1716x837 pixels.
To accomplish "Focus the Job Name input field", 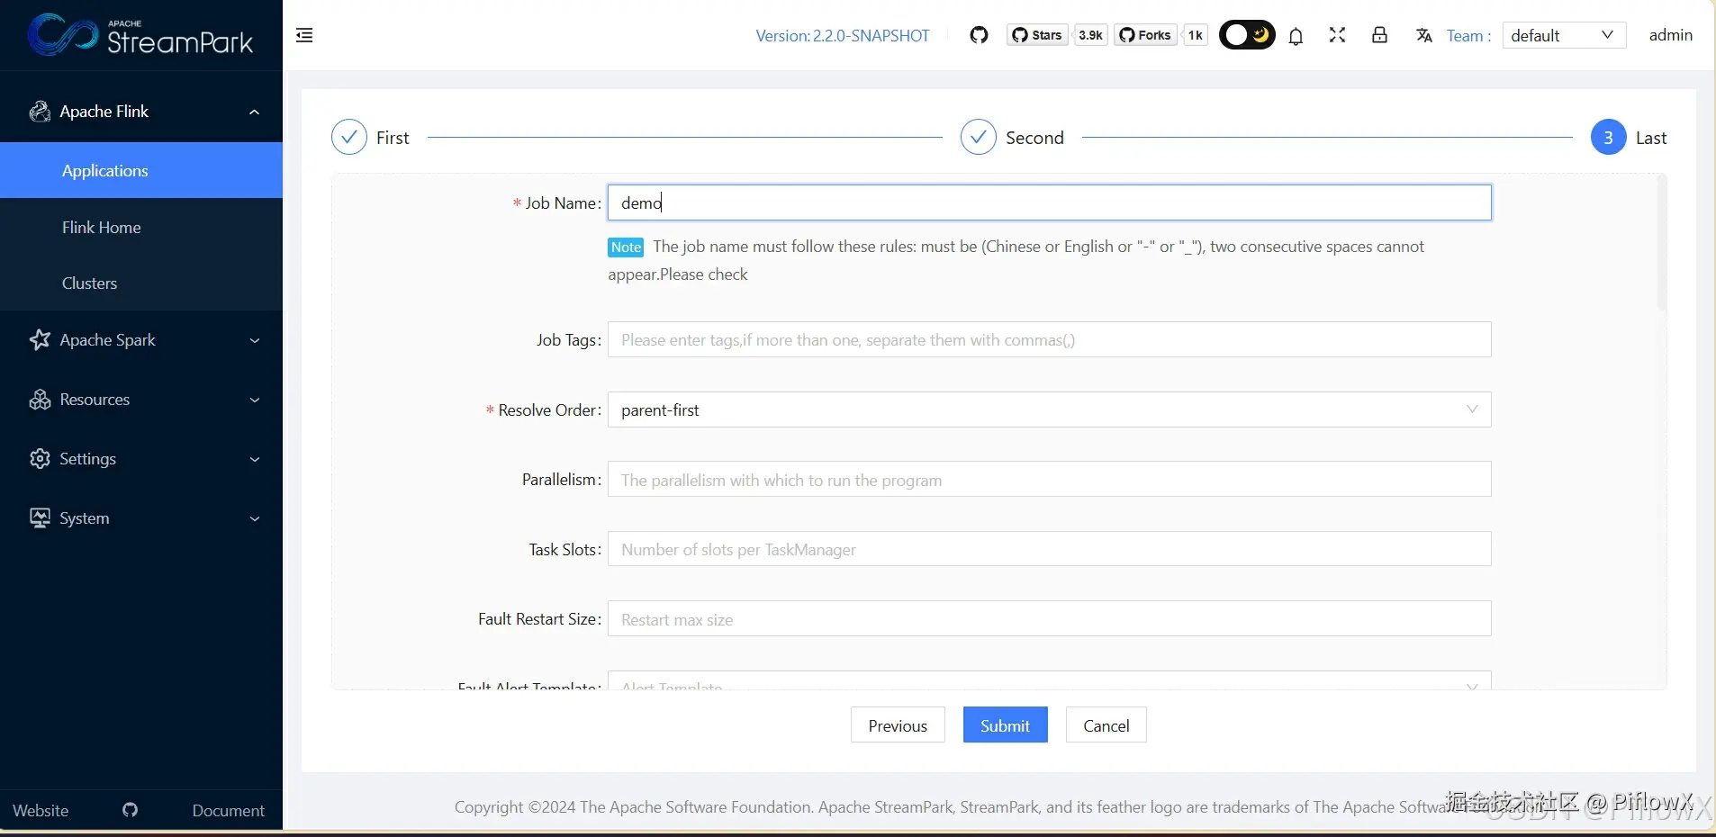I will click(x=1050, y=202).
